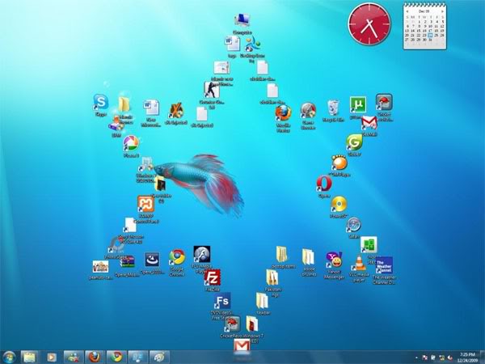This screenshot has width=485, height=364.
Task: Select the Yahoo Messenger desktop icon
Action: (334, 260)
